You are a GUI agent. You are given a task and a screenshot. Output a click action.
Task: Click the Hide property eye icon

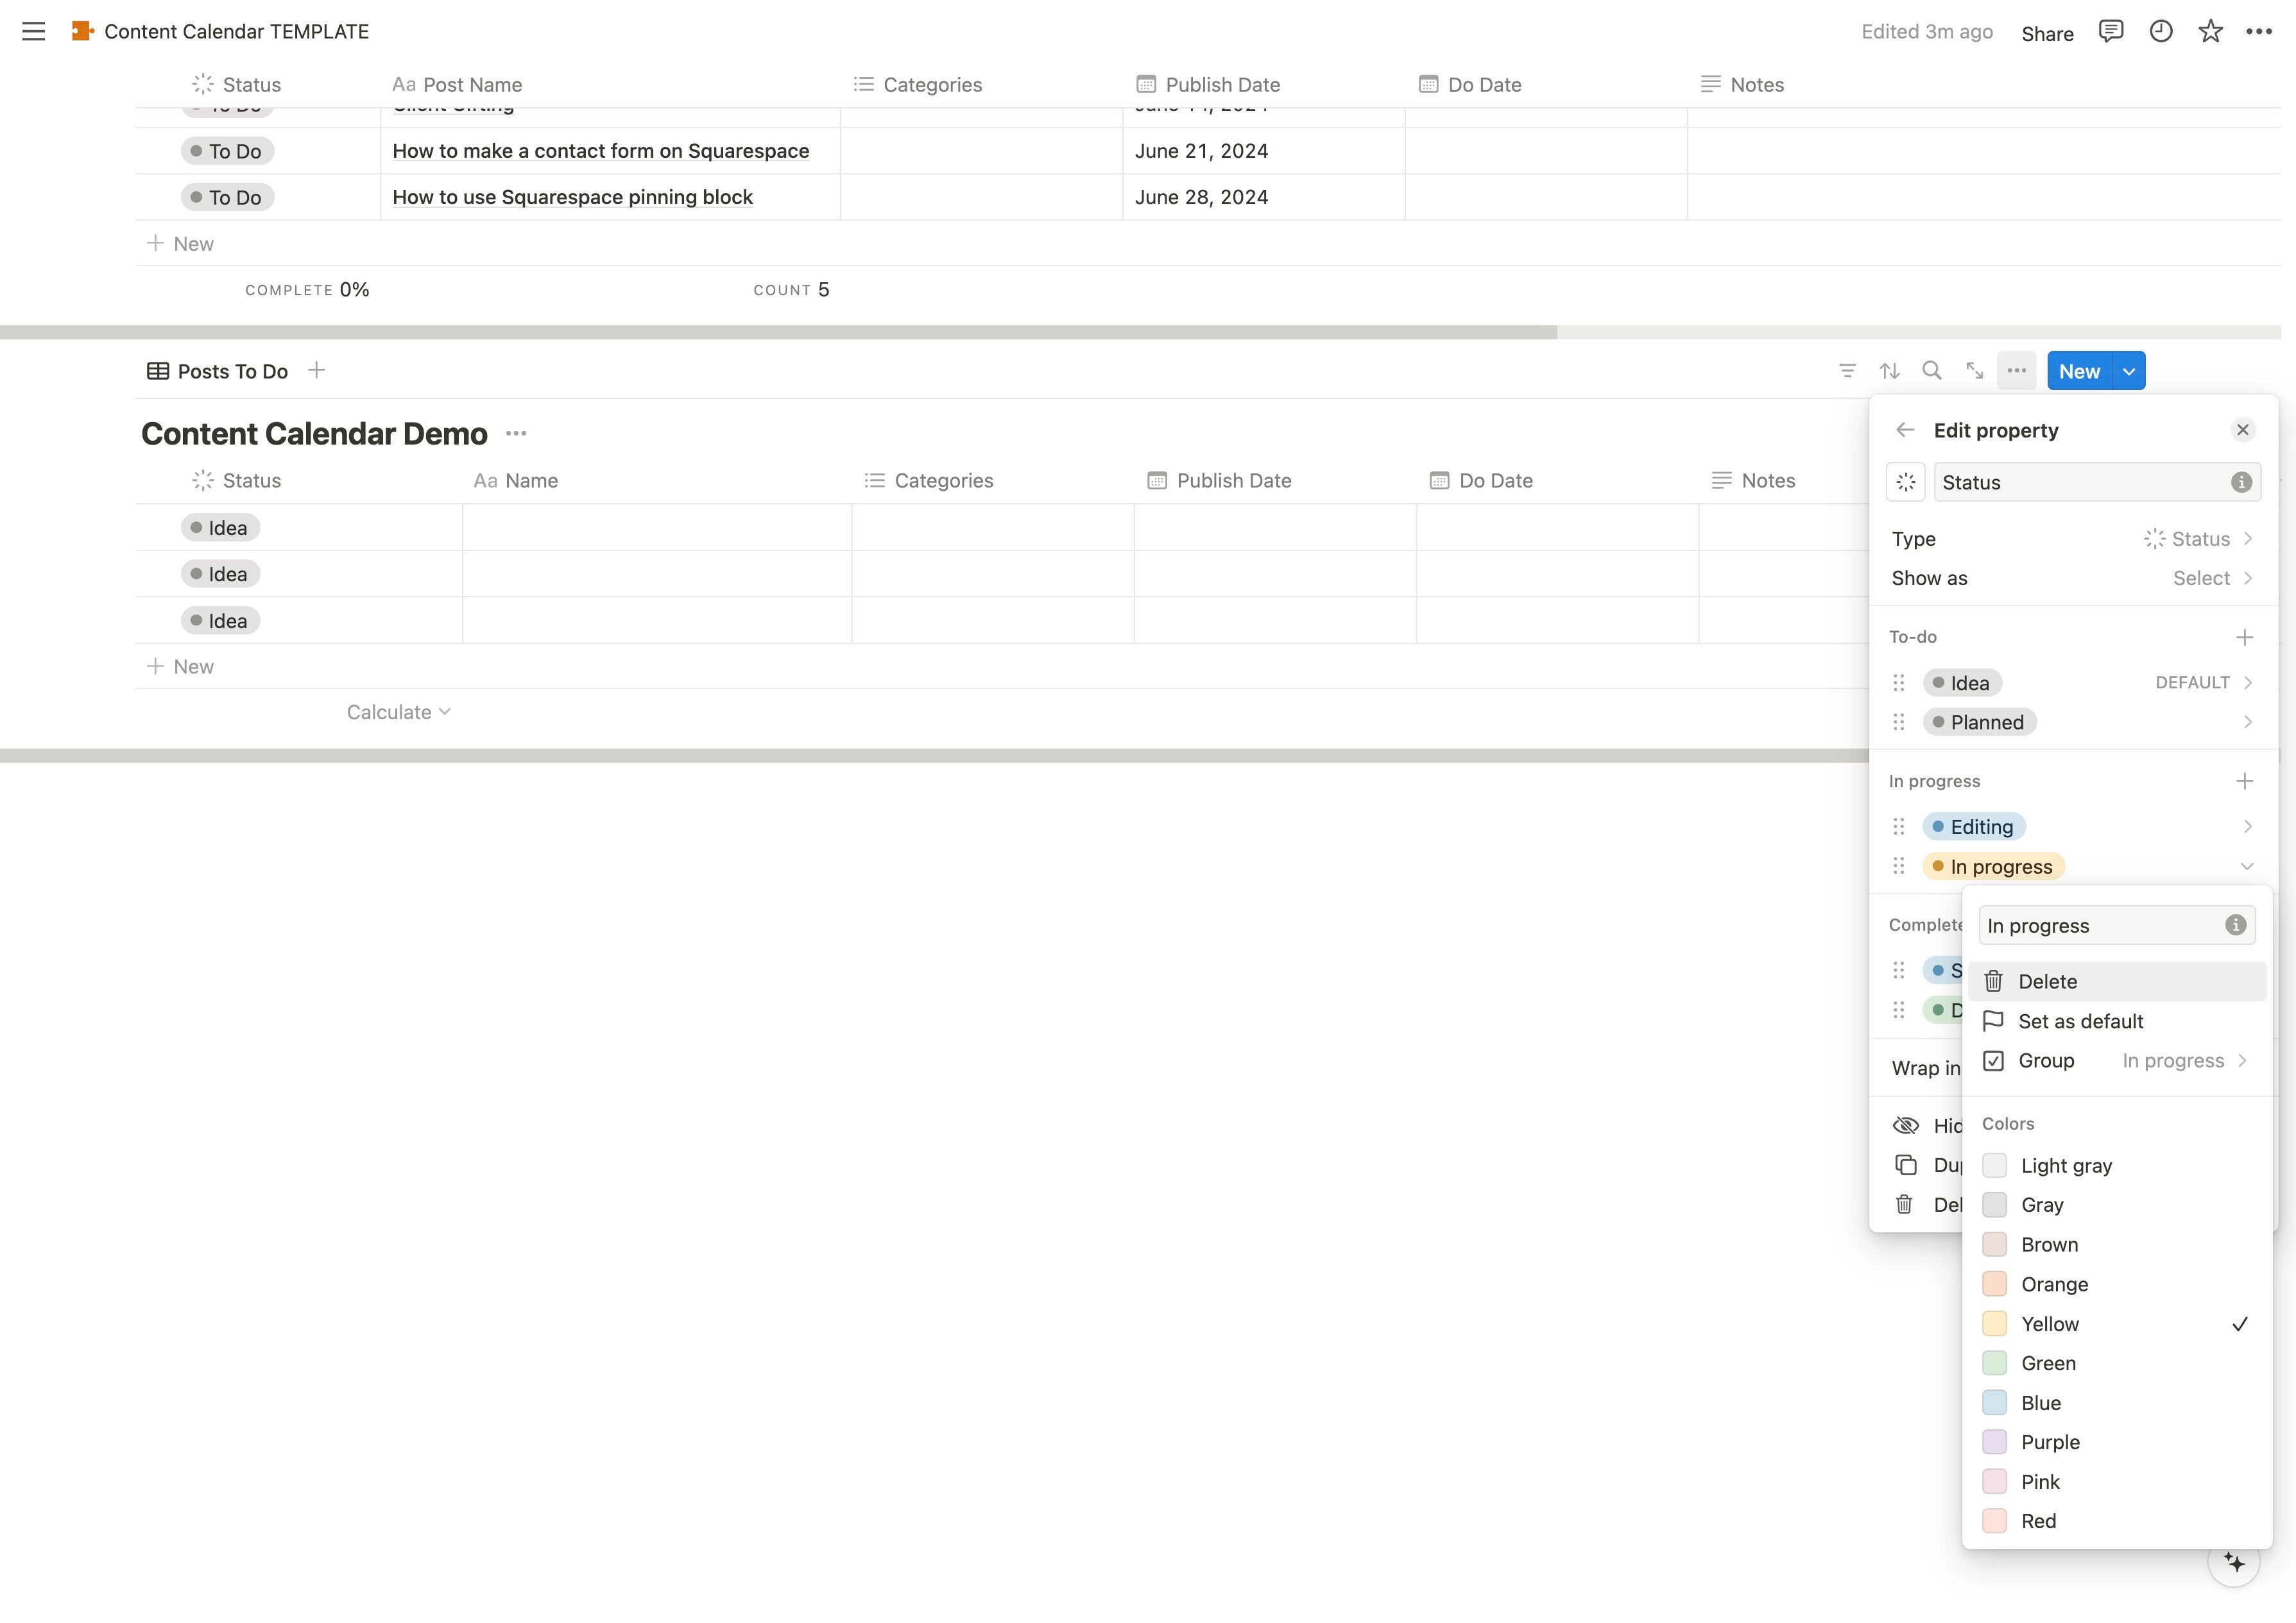[x=1906, y=1126]
